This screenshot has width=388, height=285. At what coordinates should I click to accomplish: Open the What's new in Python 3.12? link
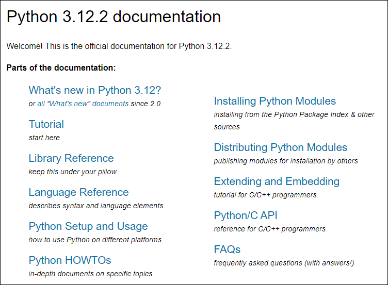(95, 90)
